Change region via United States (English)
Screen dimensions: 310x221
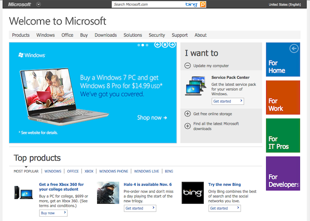(285, 4)
